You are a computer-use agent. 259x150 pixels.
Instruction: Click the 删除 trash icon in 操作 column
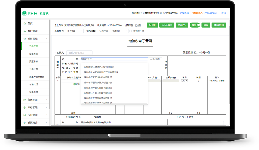[220, 81]
